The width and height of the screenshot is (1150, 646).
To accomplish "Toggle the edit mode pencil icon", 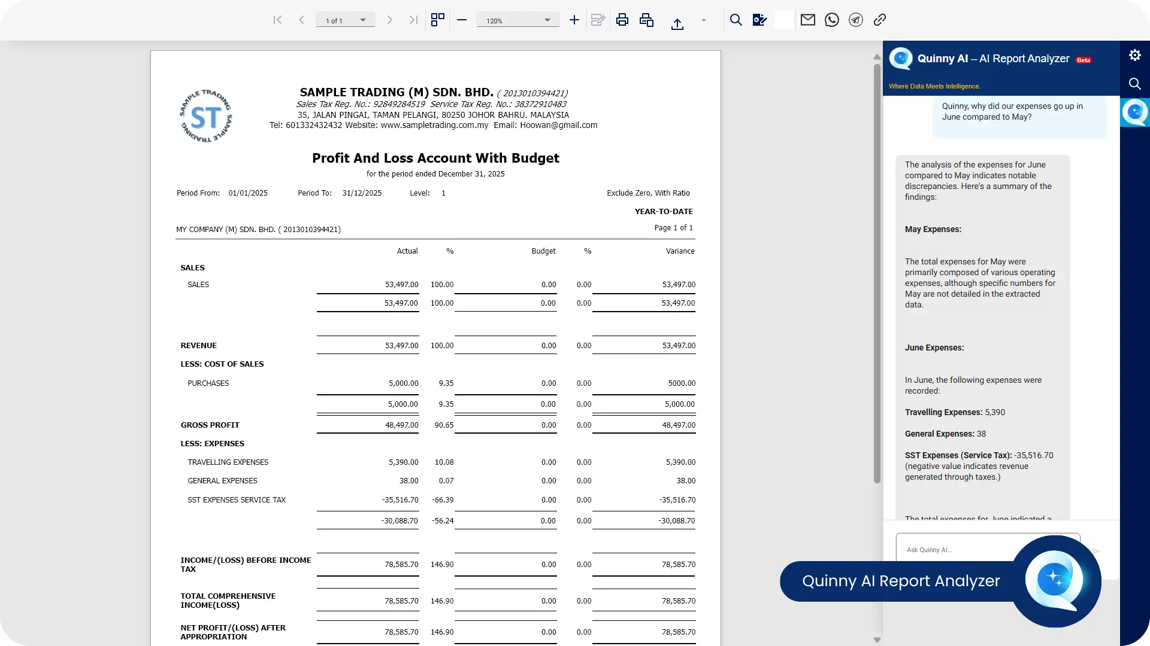I will point(598,20).
